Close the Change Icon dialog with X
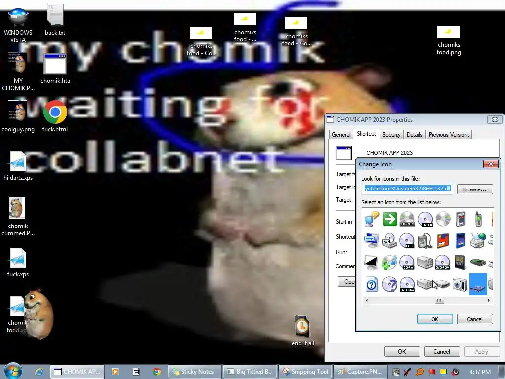 (491, 164)
